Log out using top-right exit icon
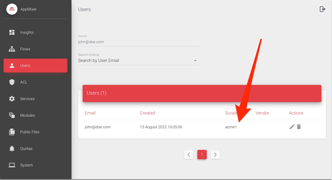This screenshot has height=180, width=332. point(322,9)
